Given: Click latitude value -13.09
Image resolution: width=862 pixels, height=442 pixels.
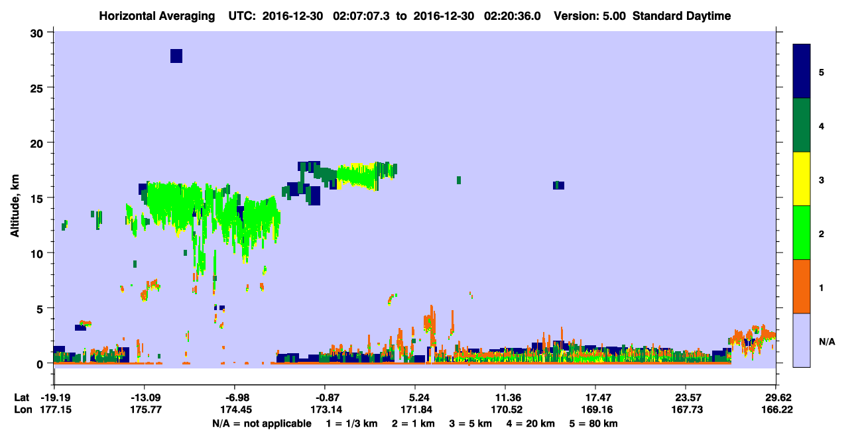Looking at the screenshot, I should pos(145,397).
